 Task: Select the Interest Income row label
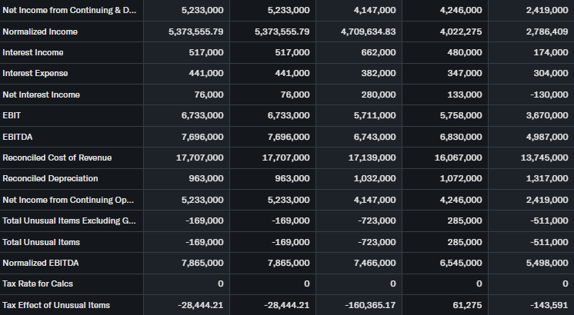[33, 52]
